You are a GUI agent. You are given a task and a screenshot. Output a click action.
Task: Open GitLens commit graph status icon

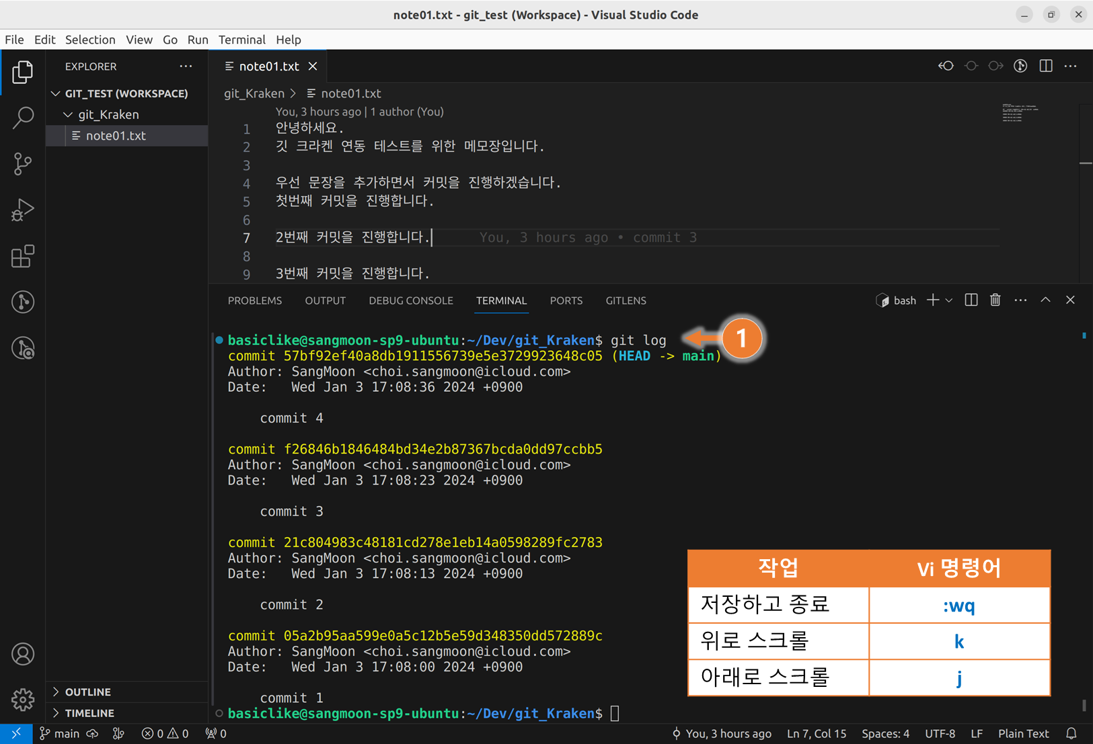tap(118, 733)
